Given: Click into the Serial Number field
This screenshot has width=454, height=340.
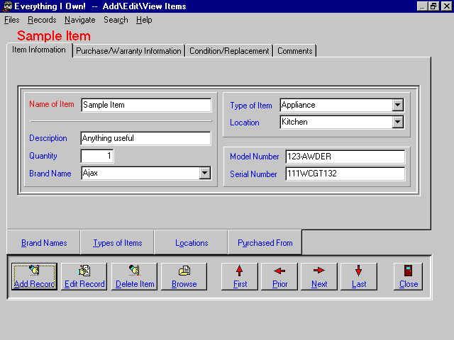Looking at the screenshot, I should pos(345,174).
